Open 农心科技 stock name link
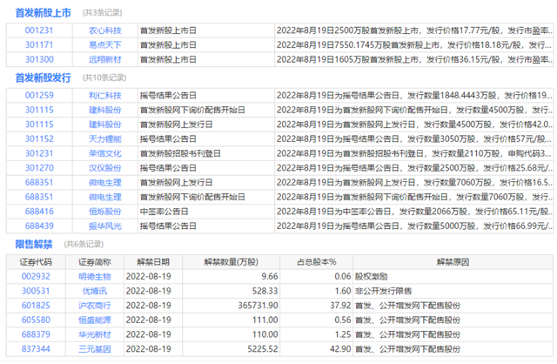Image resolution: width=557 pixels, height=364 pixels. tap(104, 30)
